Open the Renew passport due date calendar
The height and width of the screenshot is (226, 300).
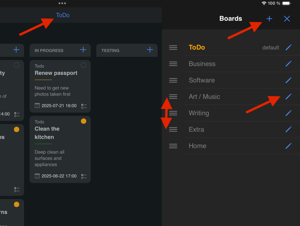[37, 106]
